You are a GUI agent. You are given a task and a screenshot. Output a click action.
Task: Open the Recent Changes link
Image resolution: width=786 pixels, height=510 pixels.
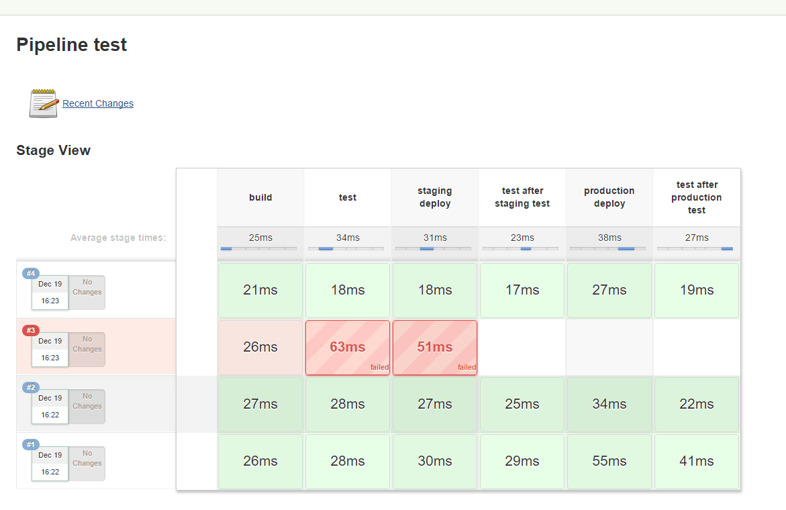tap(98, 103)
